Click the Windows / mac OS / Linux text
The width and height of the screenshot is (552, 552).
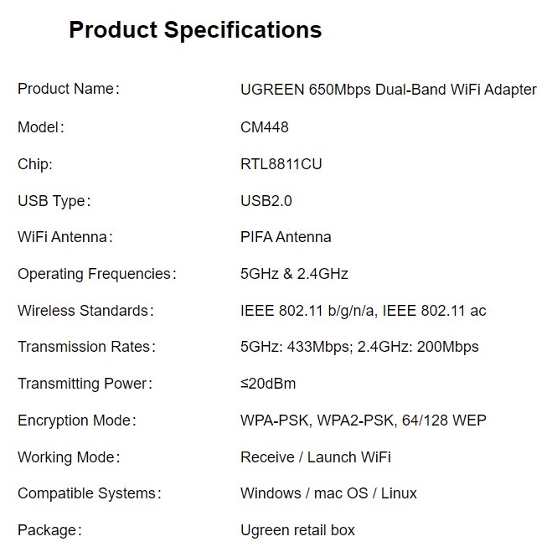pyautogui.click(x=328, y=493)
